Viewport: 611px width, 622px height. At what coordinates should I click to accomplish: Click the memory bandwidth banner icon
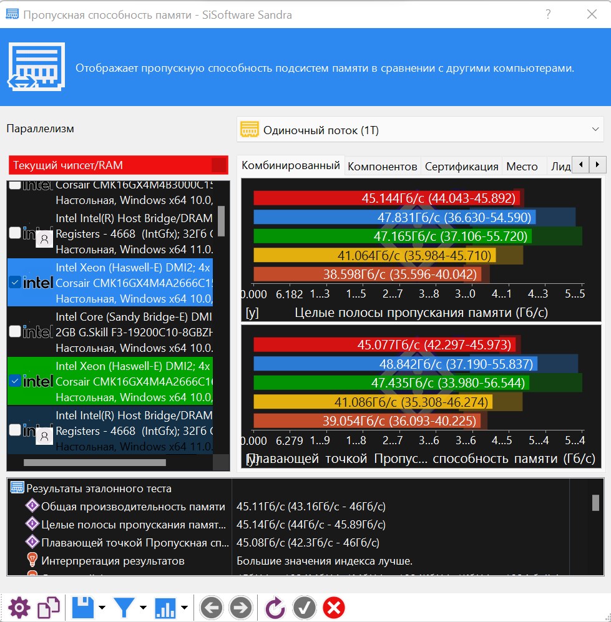36,67
